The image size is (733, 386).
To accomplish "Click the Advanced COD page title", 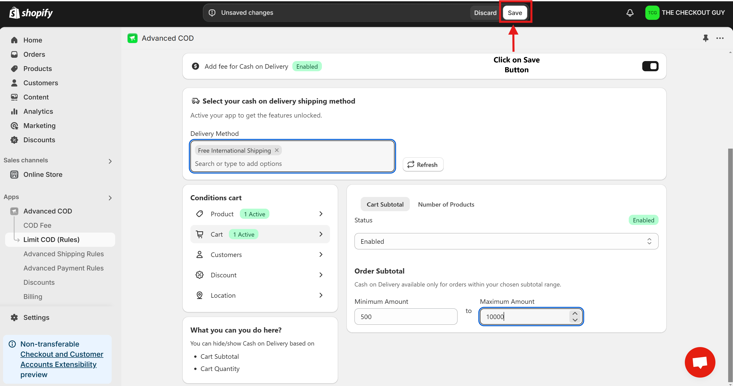I will [x=168, y=38].
